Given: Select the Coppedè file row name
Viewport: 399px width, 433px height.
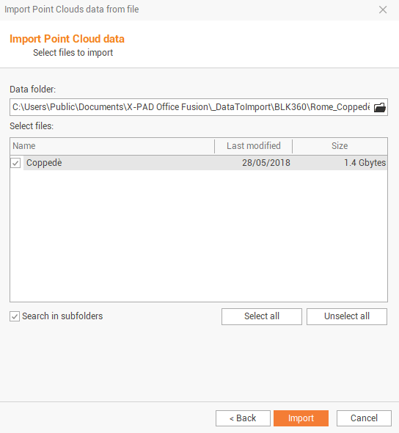Looking at the screenshot, I should click(44, 163).
